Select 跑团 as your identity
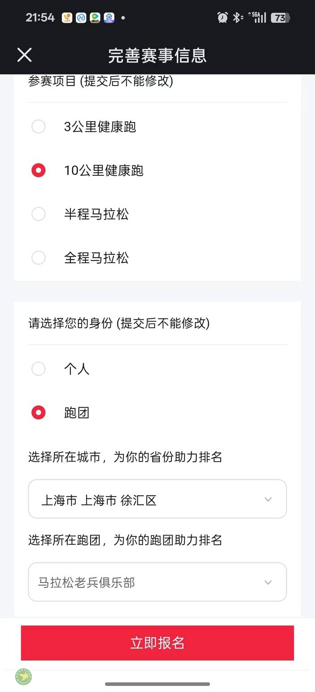This screenshot has height=692, width=315. 39,413
